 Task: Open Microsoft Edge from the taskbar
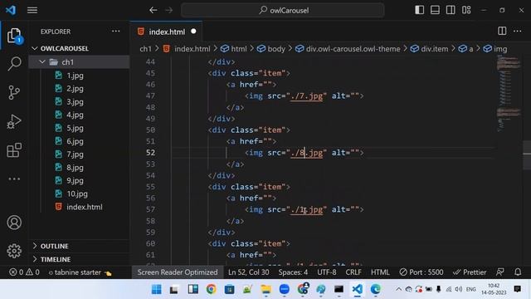pyautogui.click(x=375, y=289)
